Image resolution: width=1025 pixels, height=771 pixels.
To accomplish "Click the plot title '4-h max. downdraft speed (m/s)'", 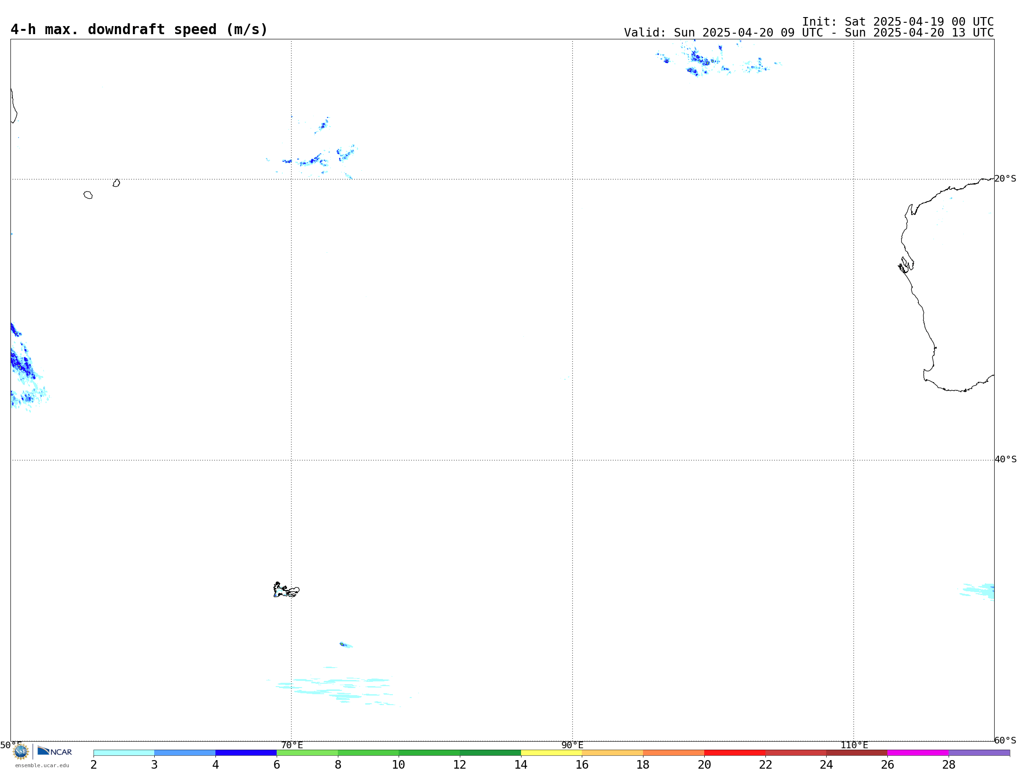I will [139, 29].
